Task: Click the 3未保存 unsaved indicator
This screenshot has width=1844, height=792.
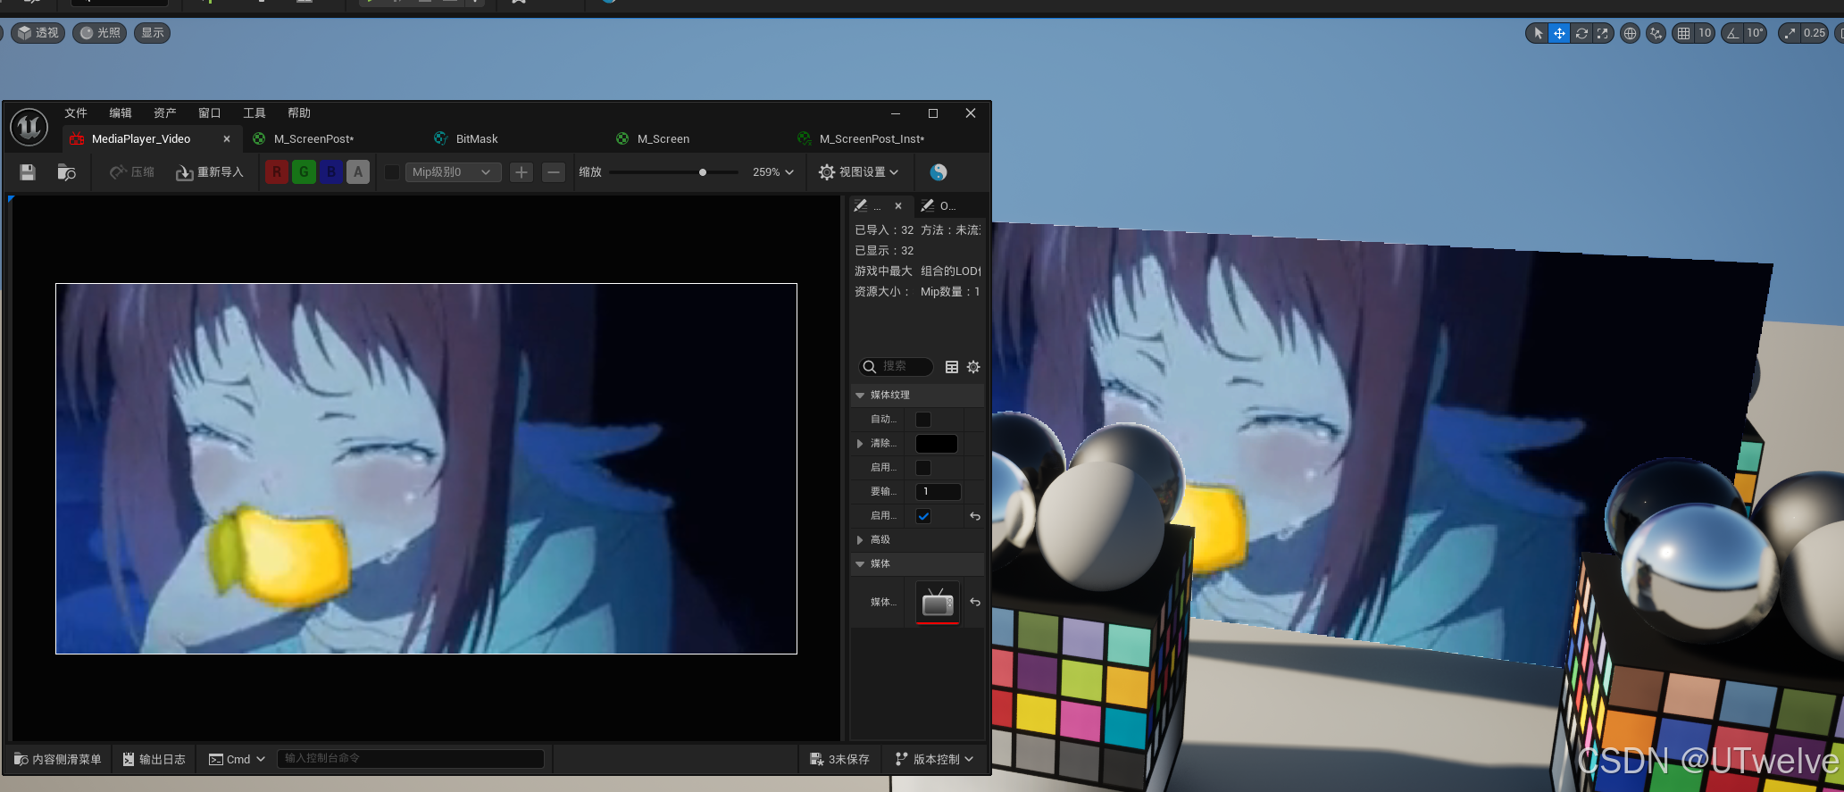Action: point(839,759)
